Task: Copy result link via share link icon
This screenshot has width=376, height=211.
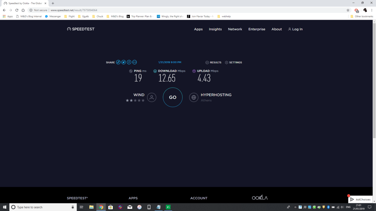Action: pos(118,62)
